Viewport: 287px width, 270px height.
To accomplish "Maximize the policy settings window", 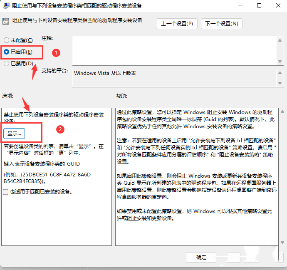I will point(259,5).
